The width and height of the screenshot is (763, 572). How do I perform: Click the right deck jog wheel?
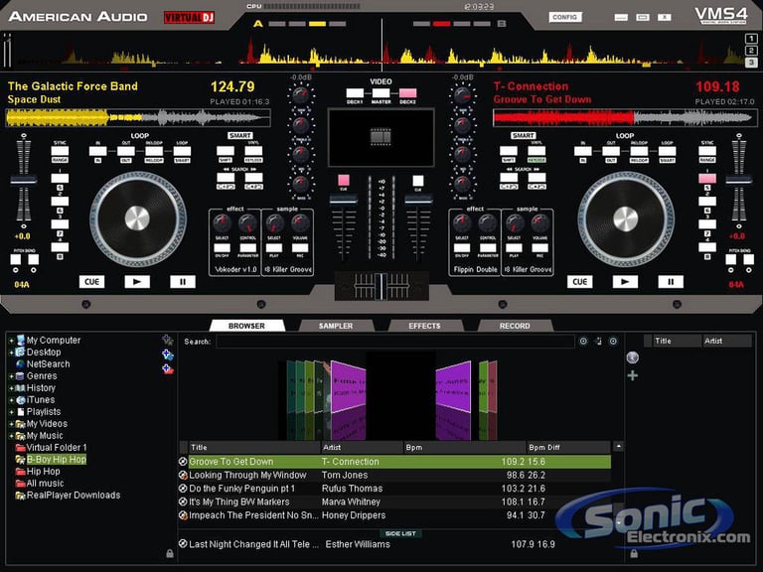coord(626,218)
